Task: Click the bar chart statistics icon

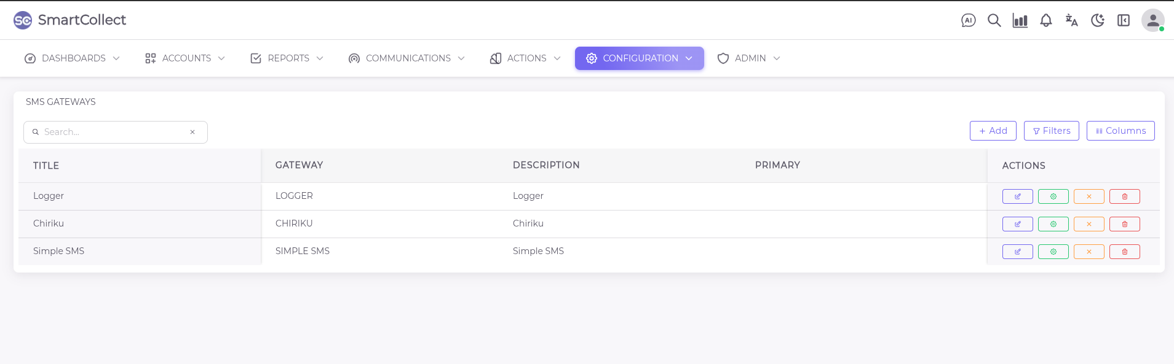Action: pos(1020,20)
